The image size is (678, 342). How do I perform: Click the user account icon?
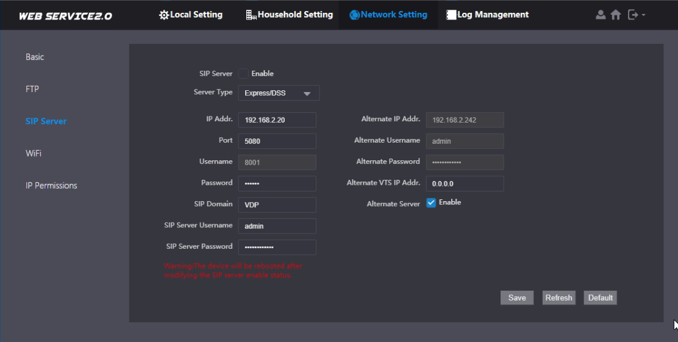(x=601, y=15)
